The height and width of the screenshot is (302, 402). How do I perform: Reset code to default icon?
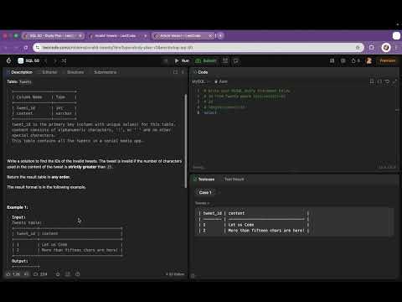[387, 81]
